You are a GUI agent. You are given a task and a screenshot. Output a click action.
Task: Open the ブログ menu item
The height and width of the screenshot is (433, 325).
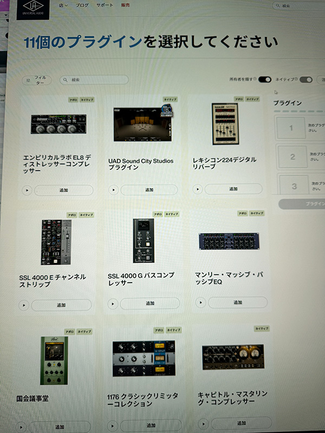coord(82,5)
